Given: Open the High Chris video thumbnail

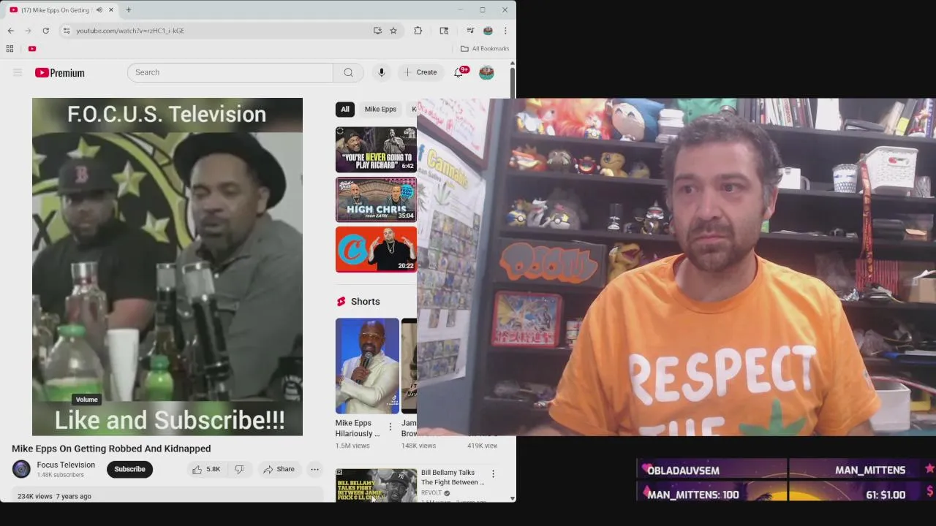Looking at the screenshot, I should pyautogui.click(x=376, y=199).
